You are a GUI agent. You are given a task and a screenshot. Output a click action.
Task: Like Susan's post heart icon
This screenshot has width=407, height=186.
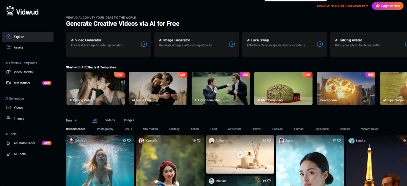(x=339, y=141)
